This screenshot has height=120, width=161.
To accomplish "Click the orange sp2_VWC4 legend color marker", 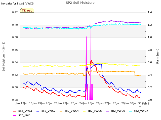I will 61,111.
